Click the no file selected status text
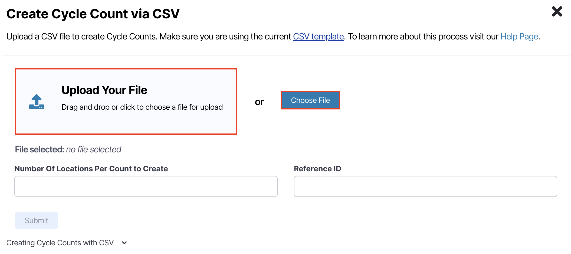The height and width of the screenshot is (254, 571). 94,149
